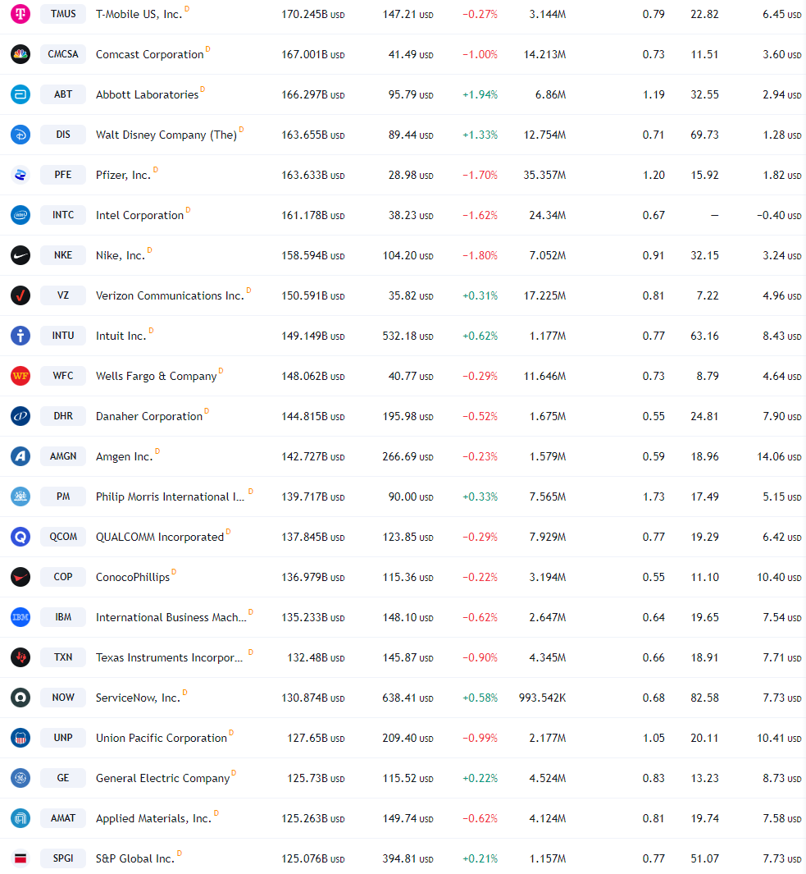Click the Intel logo icon

[x=20, y=214]
